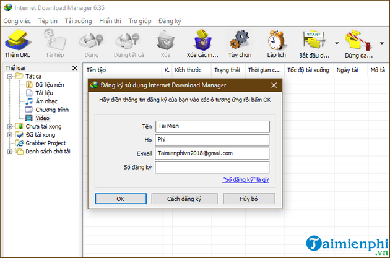Click the K. column header

click(x=167, y=70)
